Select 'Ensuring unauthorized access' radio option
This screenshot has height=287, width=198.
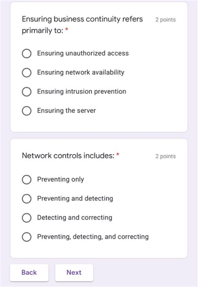tap(27, 54)
